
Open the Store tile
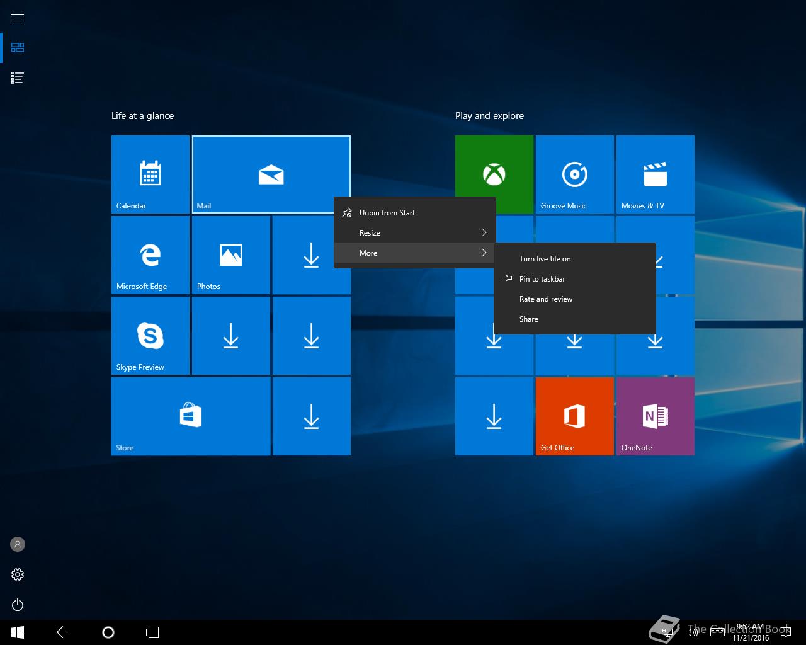(191, 416)
